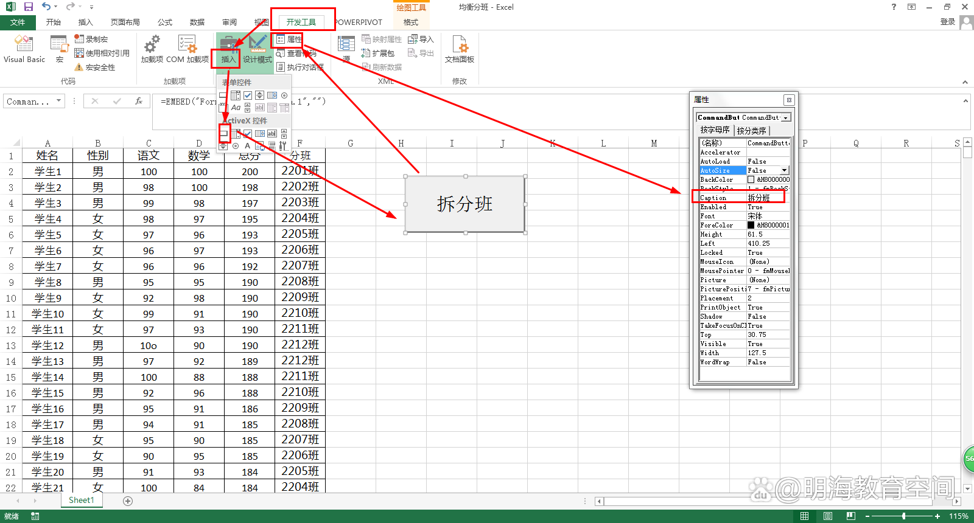This screenshot has height=523, width=974.
Task: Open the 加载项 add-ins dialog
Action: (152, 49)
